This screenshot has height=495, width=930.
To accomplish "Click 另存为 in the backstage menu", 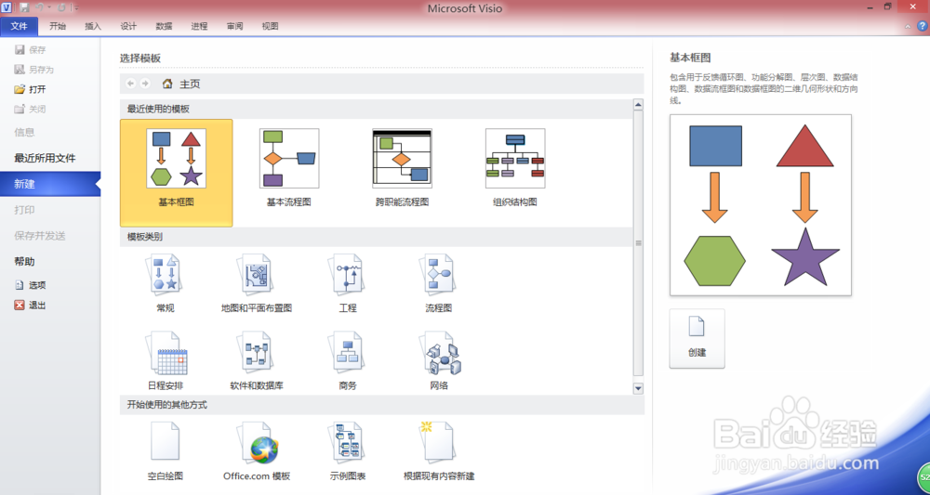I will tap(33, 70).
